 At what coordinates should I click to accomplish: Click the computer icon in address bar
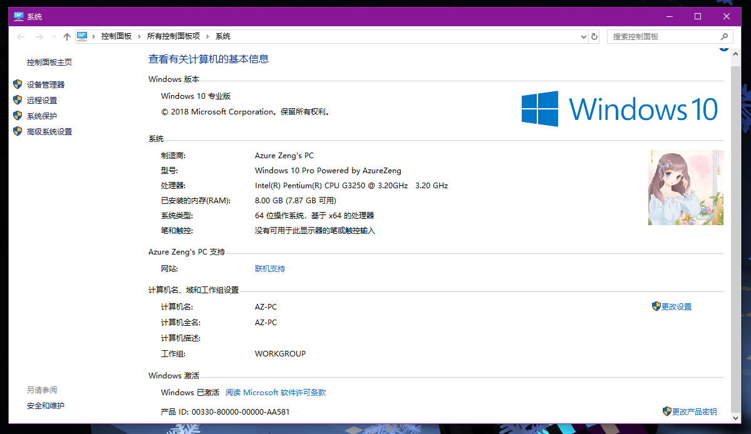82,36
